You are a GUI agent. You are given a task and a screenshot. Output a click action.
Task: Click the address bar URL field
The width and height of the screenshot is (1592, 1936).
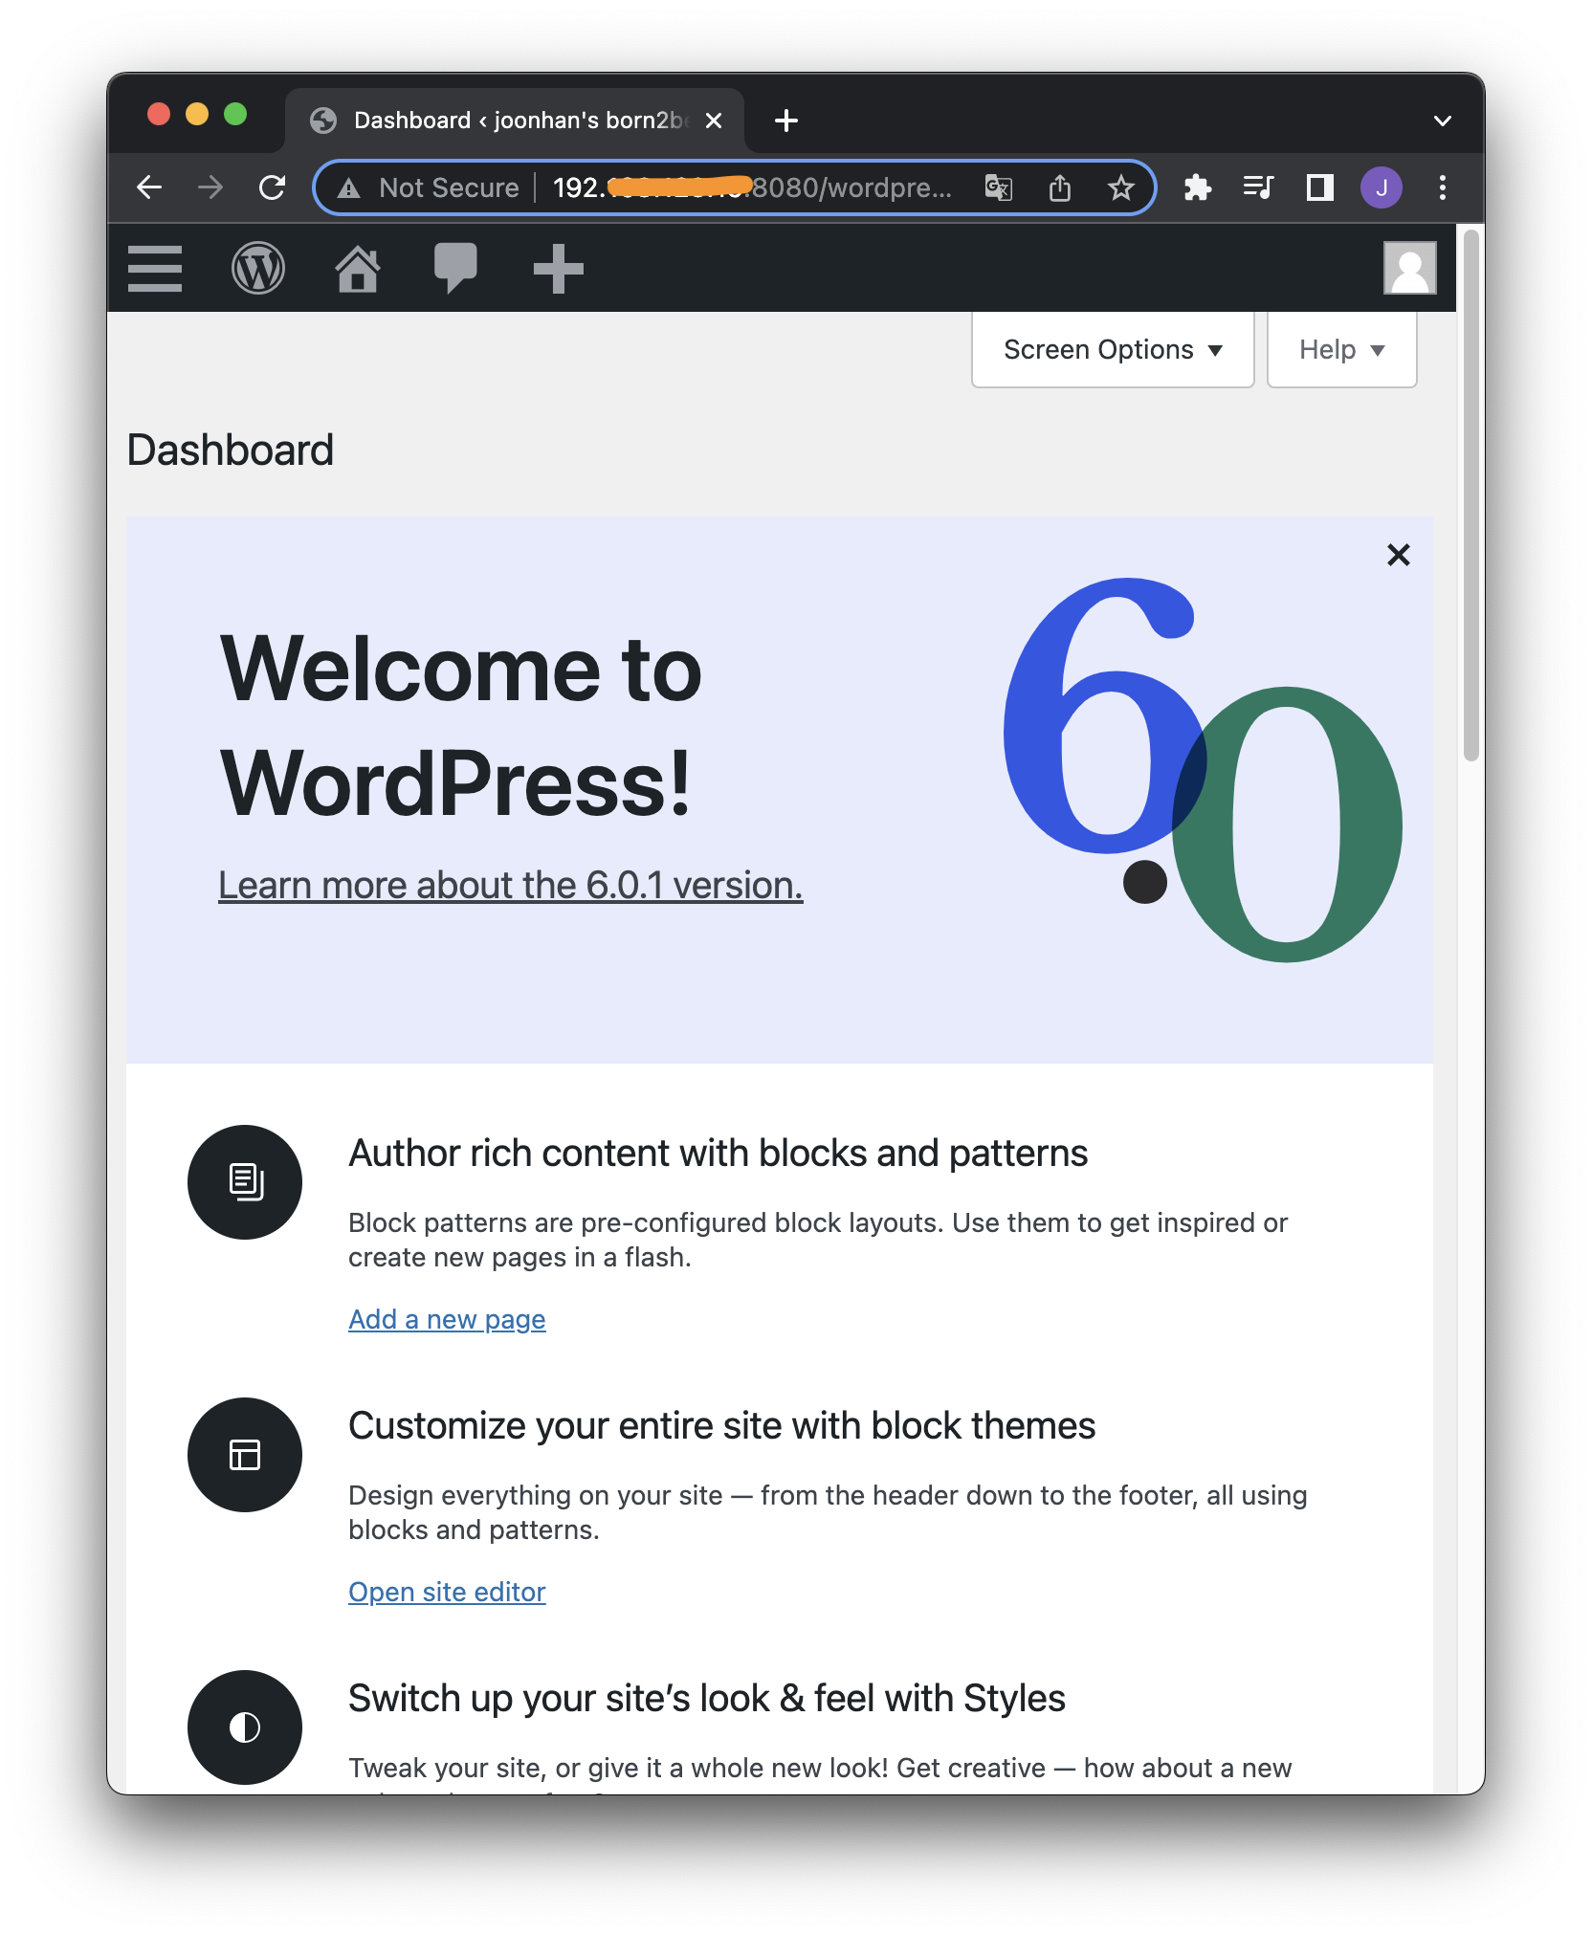point(751,187)
